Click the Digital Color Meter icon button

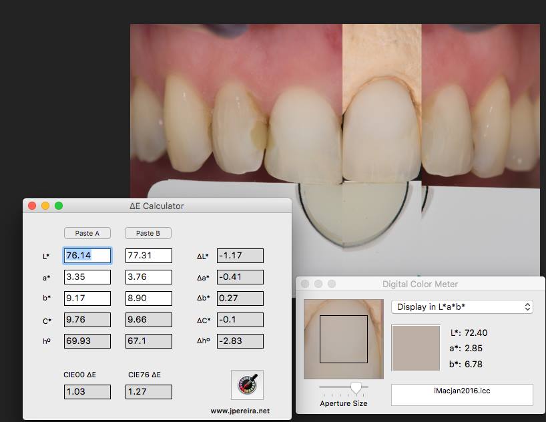247,385
